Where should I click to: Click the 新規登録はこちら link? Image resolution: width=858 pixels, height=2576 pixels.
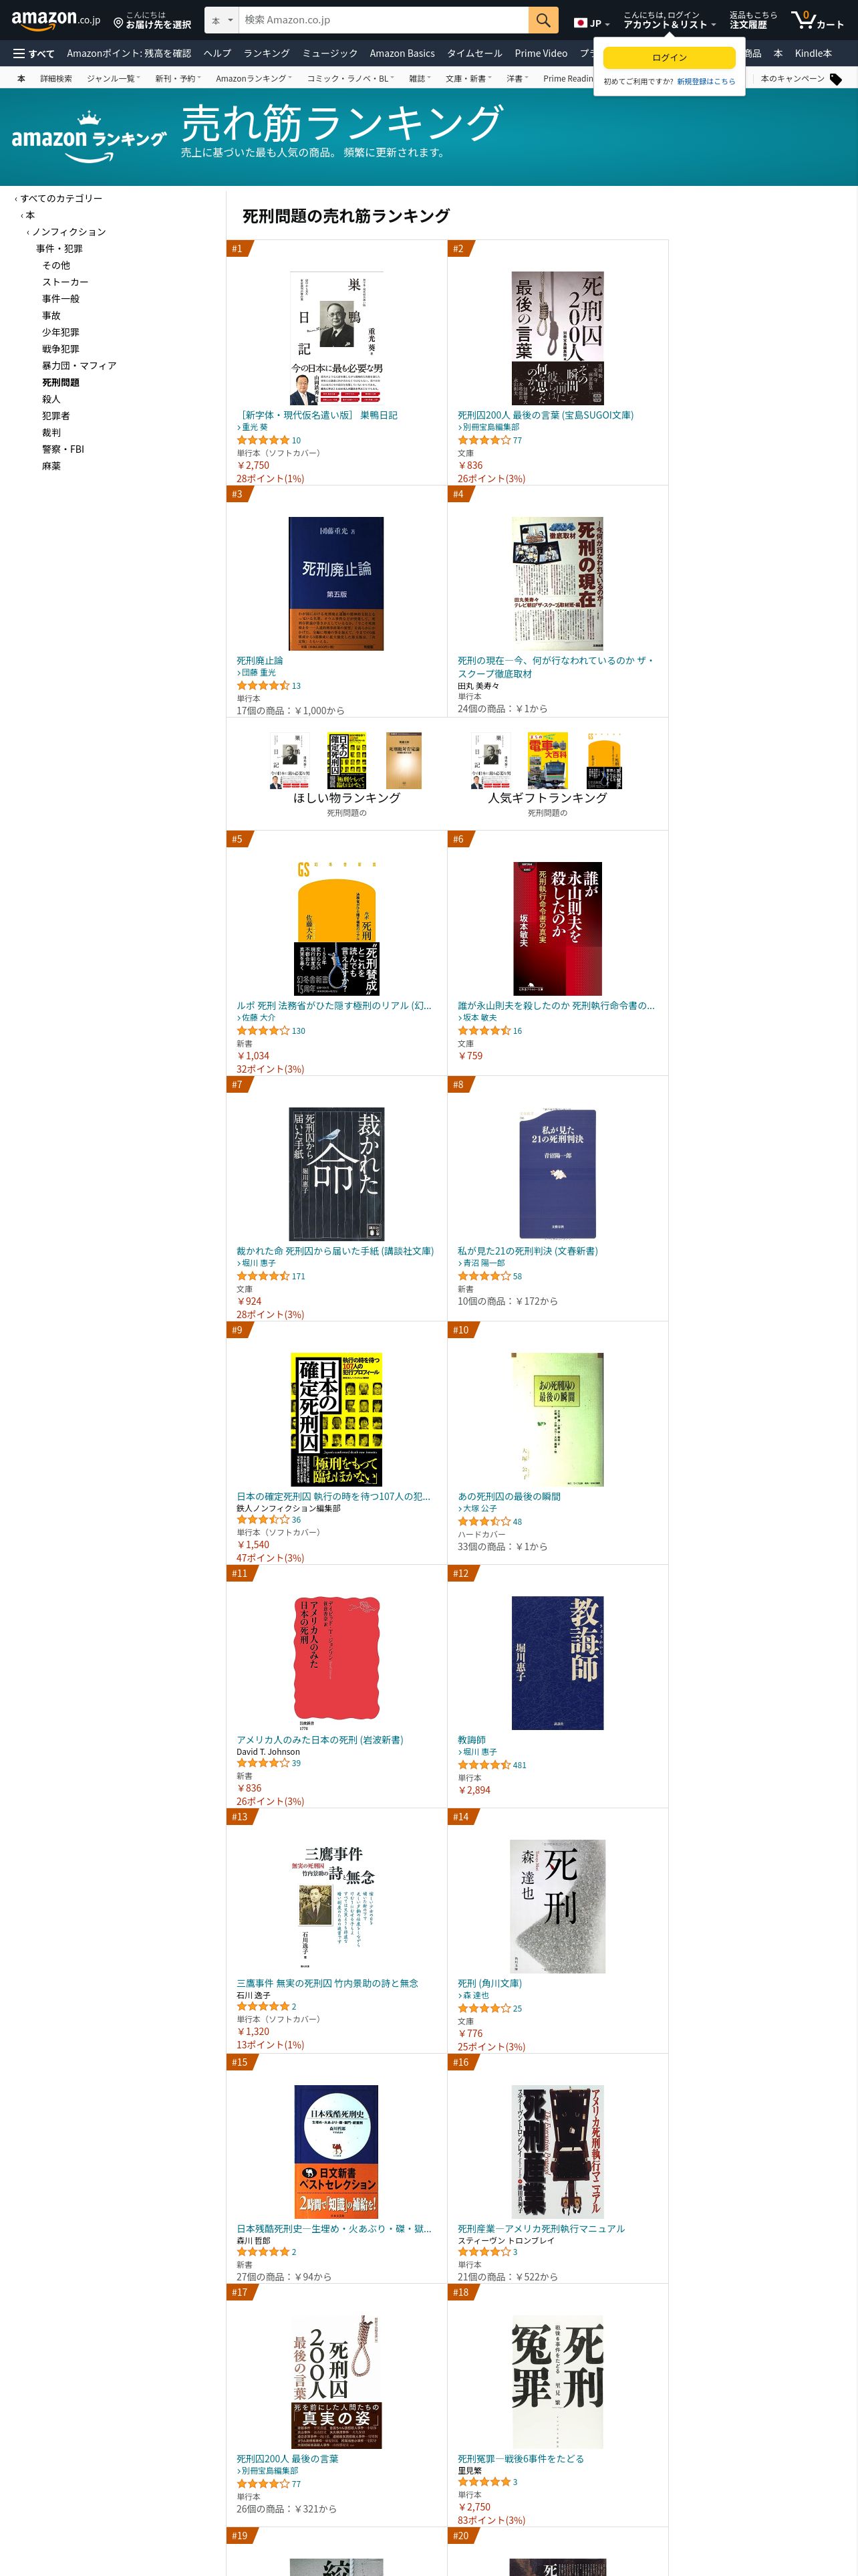705,82
